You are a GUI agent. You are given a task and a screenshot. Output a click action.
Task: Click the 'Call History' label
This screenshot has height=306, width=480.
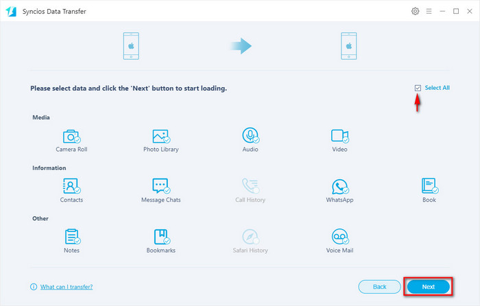pyautogui.click(x=250, y=200)
